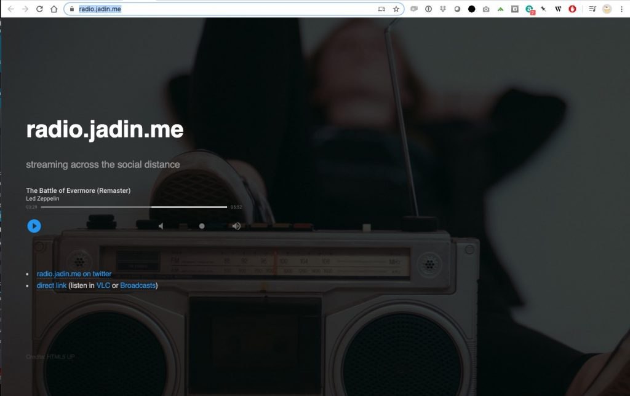Open the solid black circle extension
Screen dimensions: 630x396
472,9
